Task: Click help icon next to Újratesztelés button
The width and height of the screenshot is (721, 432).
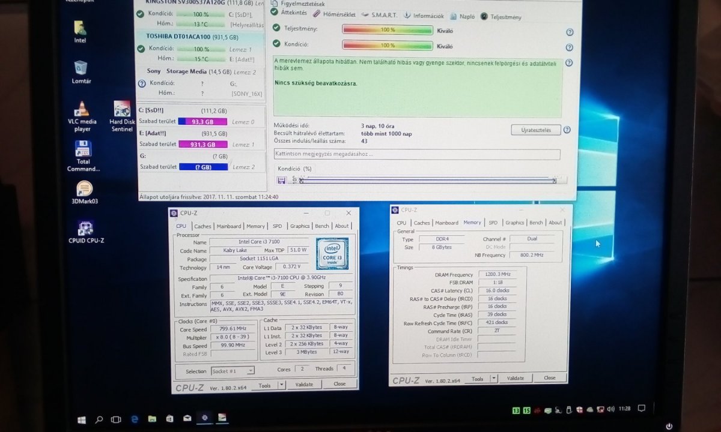Action: pyautogui.click(x=567, y=130)
